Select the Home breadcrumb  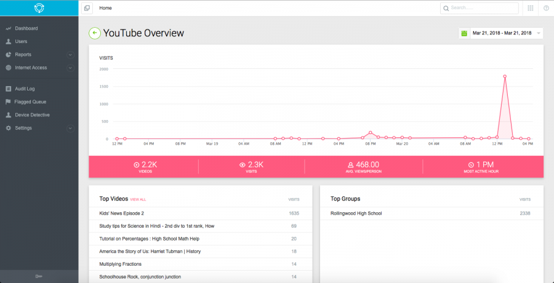click(x=105, y=8)
